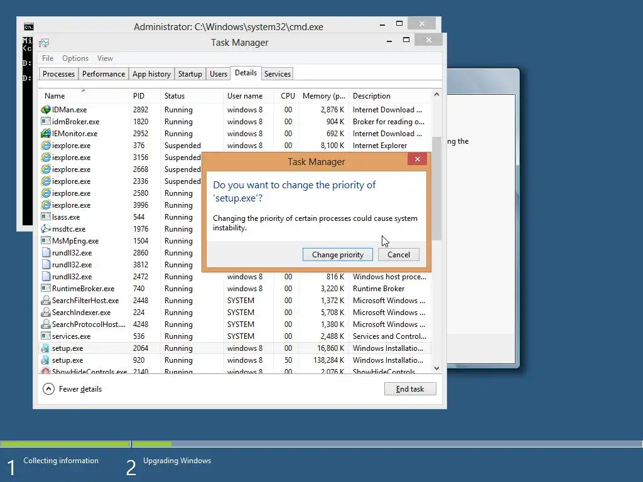Screen dimensions: 643x482
Task: Click the Internet Explorer description text
Action: (x=380, y=146)
